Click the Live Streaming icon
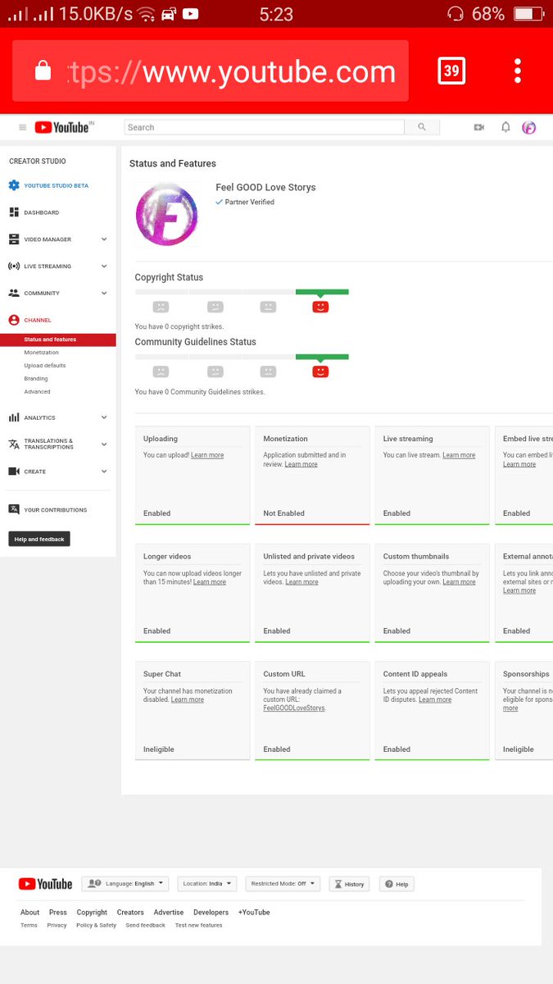The width and height of the screenshot is (553, 984). pos(14,266)
